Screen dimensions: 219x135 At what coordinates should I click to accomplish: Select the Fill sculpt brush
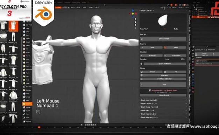tap(27, 49)
